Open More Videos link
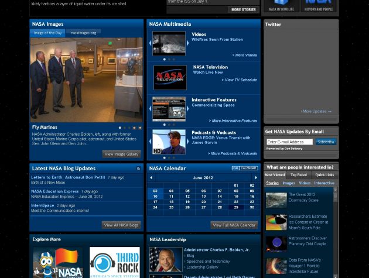The image size is (369, 278). pyautogui.click(x=245, y=55)
